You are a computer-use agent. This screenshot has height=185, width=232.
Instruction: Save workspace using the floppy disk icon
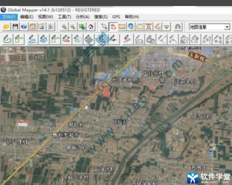click(15, 27)
